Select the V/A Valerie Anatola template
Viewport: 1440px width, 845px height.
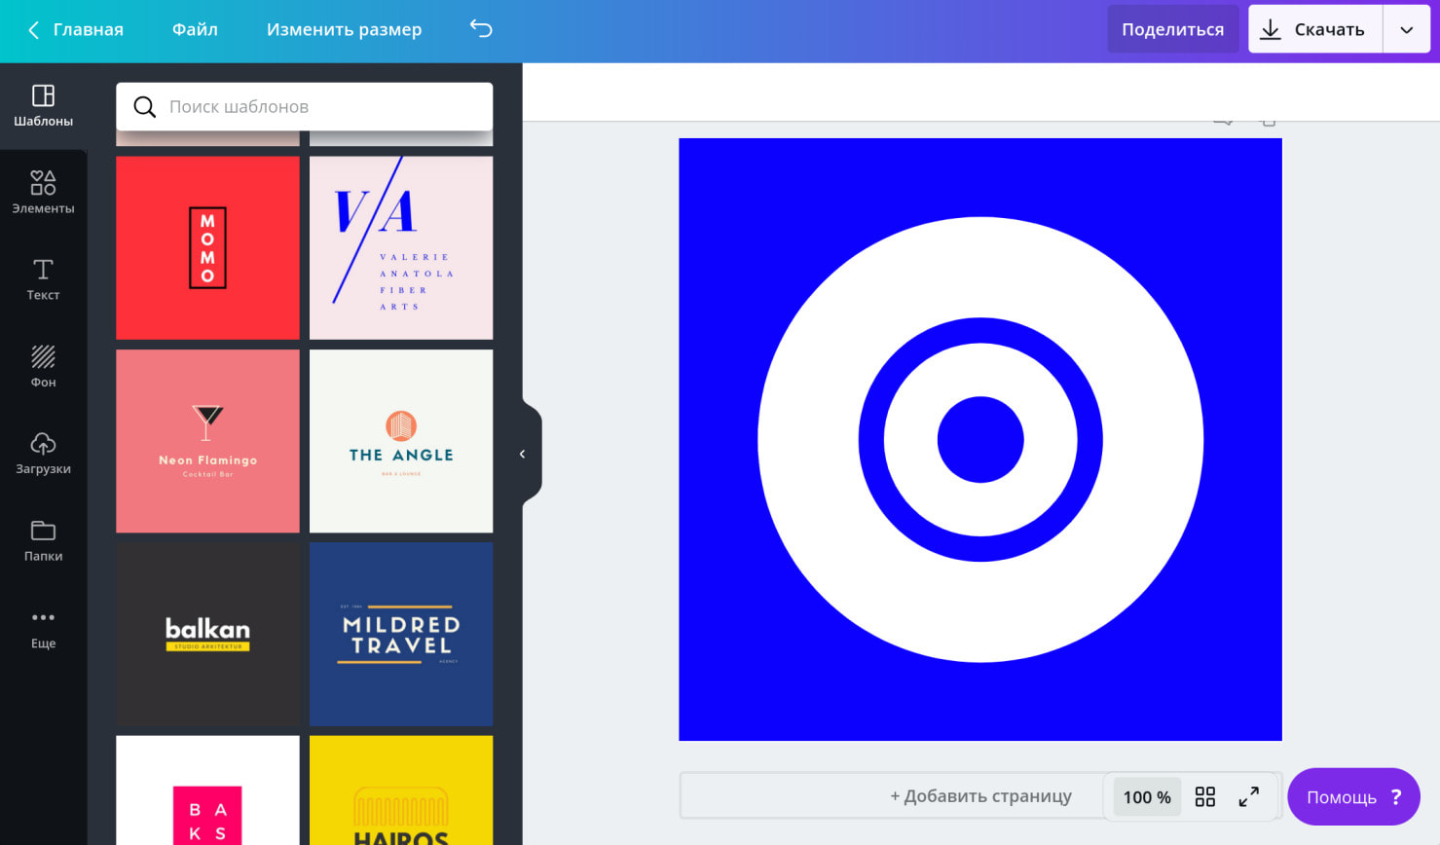click(401, 248)
